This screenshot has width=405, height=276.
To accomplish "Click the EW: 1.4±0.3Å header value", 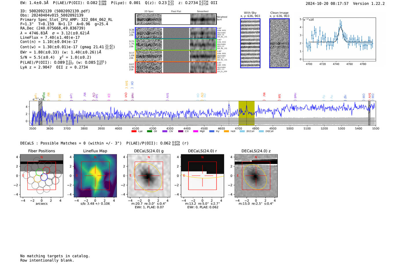I will tap(34, 3).
